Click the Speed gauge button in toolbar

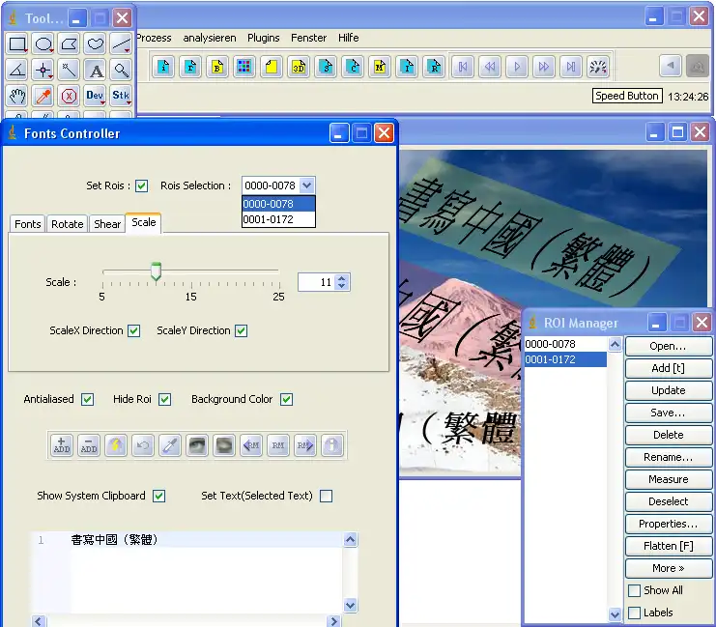pos(598,67)
